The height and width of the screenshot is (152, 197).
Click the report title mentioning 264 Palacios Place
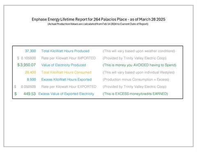[x=98, y=19]
